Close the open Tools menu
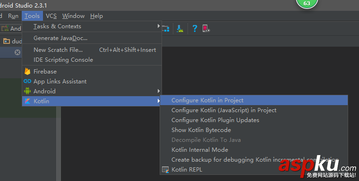 coord(32,16)
